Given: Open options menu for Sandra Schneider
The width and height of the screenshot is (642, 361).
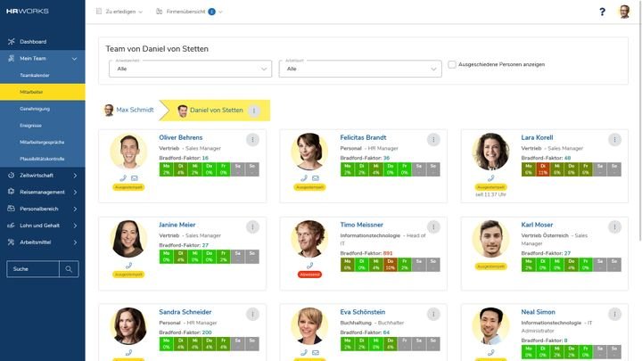Looking at the screenshot, I should tap(252, 314).
